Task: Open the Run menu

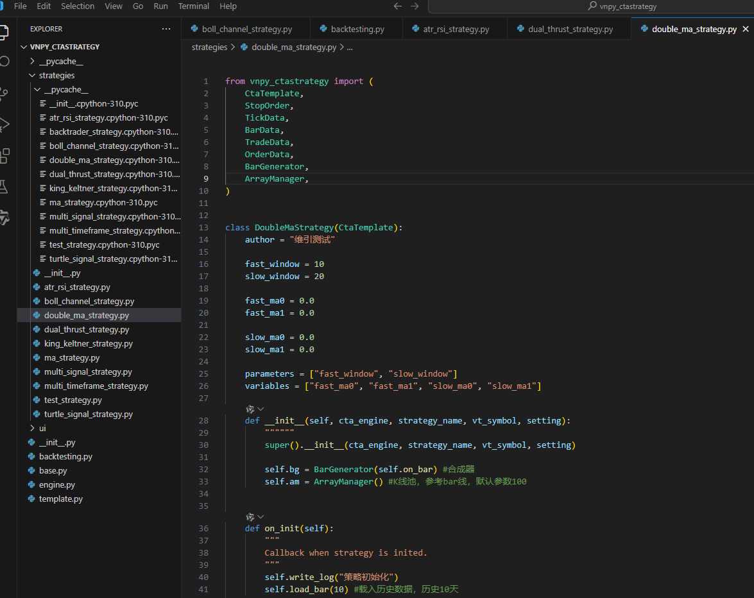Action: (x=160, y=6)
